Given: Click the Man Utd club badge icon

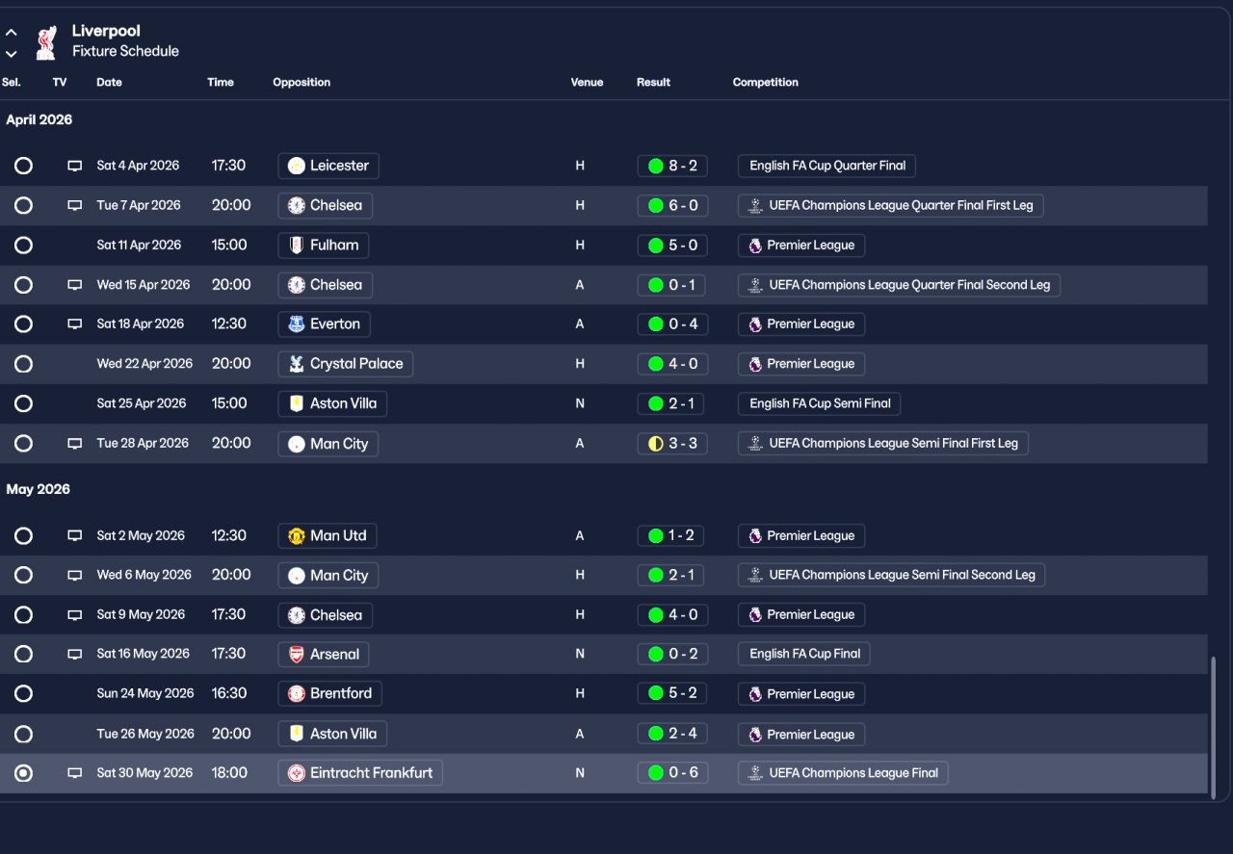Looking at the screenshot, I should point(296,536).
